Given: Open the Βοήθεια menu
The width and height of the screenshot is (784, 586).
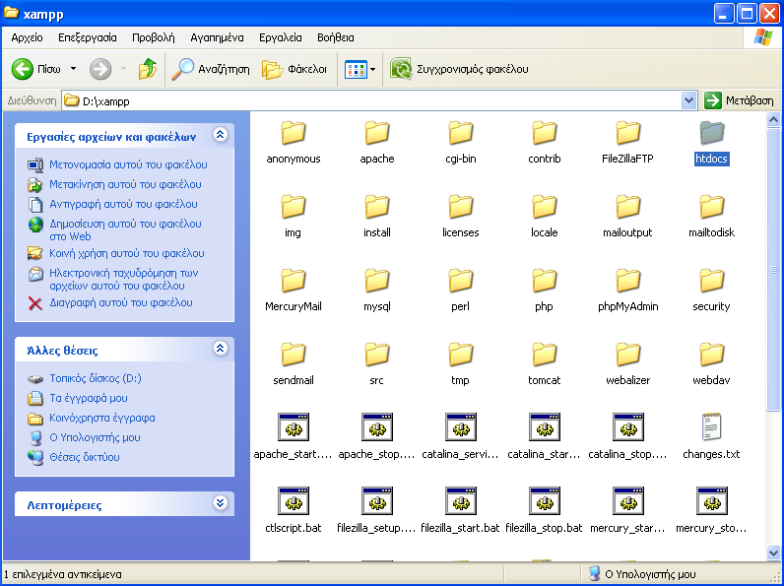Looking at the screenshot, I should [x=336, y=37].
